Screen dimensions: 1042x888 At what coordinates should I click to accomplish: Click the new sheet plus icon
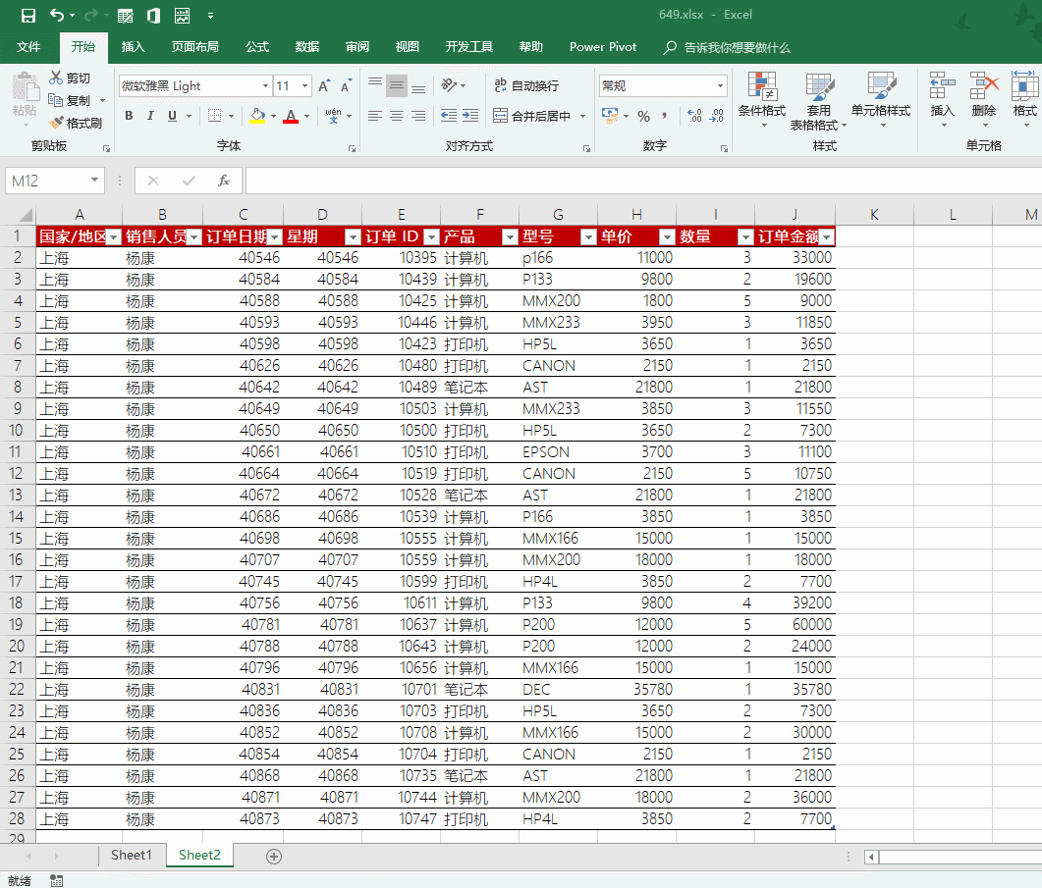(x=274, y=857)
